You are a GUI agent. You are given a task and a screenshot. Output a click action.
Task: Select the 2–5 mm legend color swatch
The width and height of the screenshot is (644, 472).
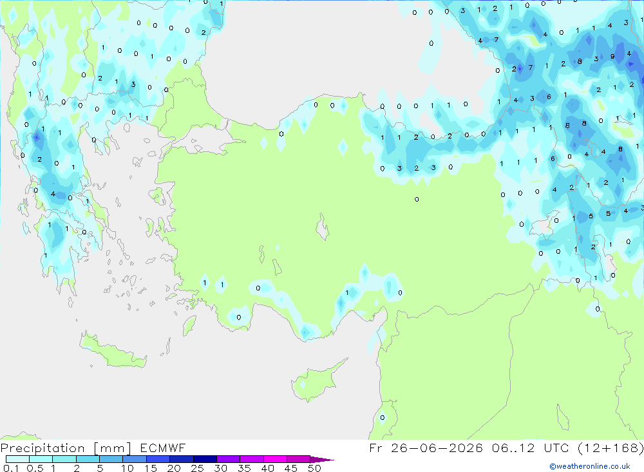88,459
